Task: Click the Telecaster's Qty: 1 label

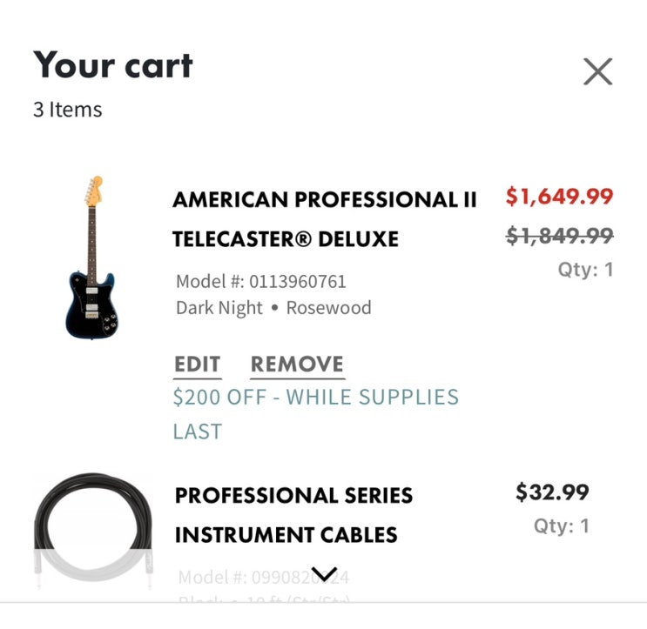Action: click(x=585, y=270)
